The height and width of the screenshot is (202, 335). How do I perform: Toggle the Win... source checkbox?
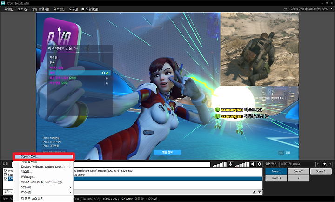click(6, 171)
